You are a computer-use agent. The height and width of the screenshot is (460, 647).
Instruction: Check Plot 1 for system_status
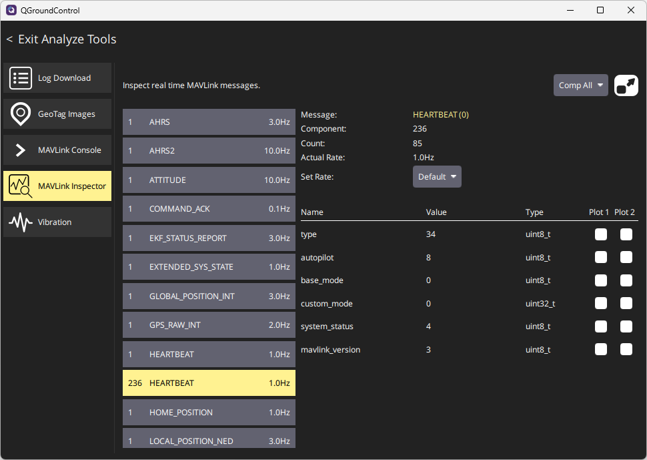tap(601, 326)
